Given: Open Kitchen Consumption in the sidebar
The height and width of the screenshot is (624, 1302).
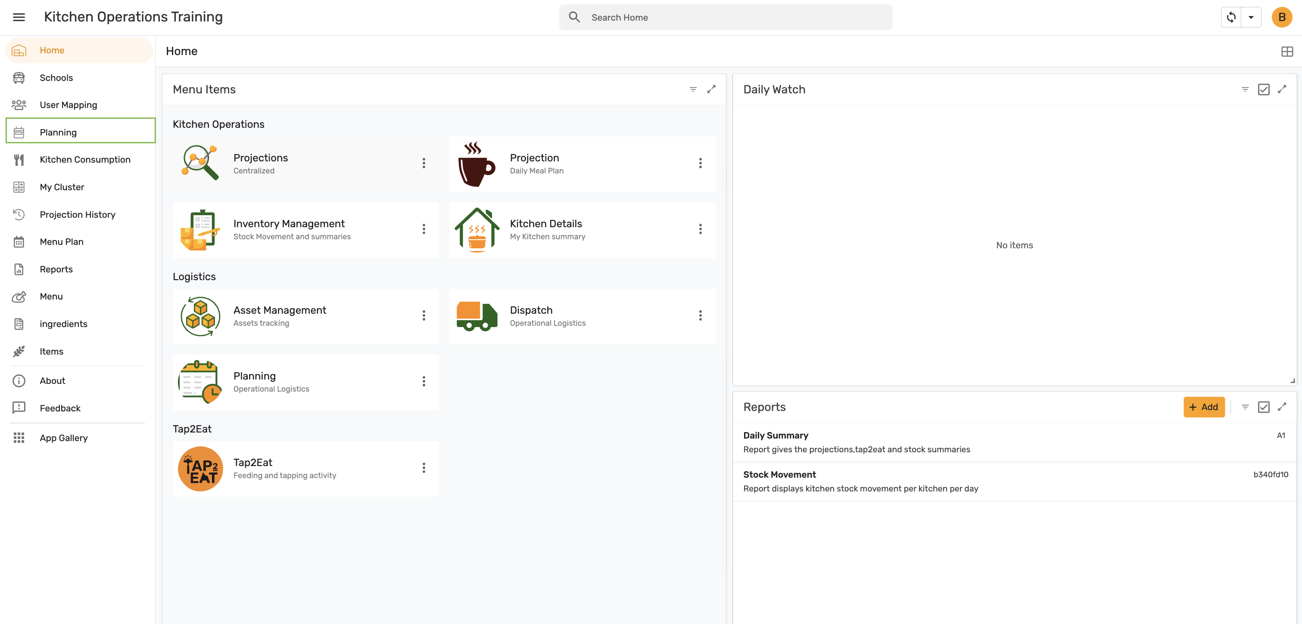Looking at the screenshot, I should point(80,160).
